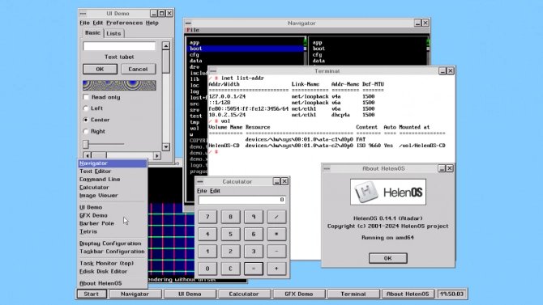Select the Right radio button
The width and height of the screenshot is (543, 305).
coord(86,131)
